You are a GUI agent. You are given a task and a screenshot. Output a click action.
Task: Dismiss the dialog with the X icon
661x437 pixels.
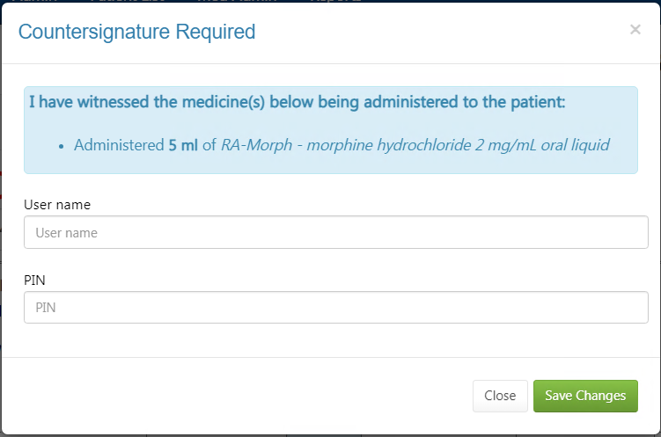(635, 30)
